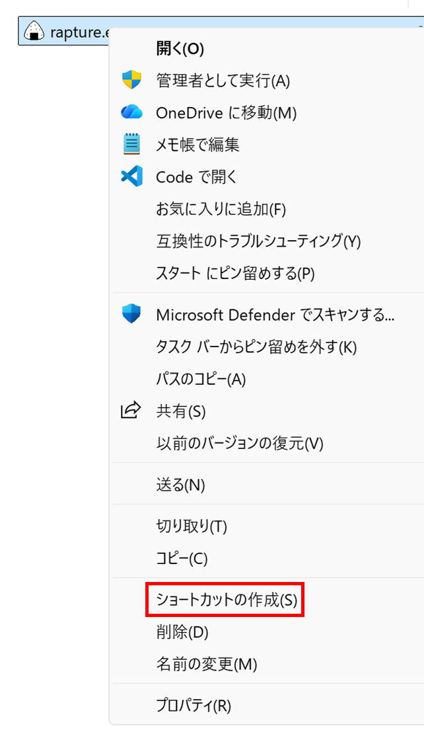Select Microsoft Defender でスキャンする...
The width and height of the screenshot is (424, 744).
[275, 315]
